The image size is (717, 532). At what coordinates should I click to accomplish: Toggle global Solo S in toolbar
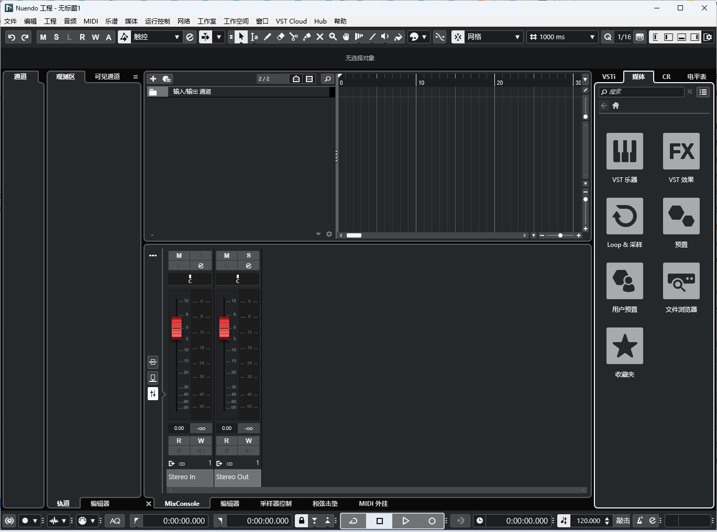click(x=56, y=37)
